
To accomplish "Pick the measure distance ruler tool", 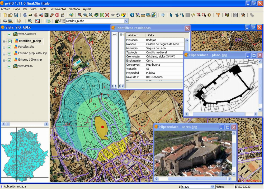I will point(143,15).
